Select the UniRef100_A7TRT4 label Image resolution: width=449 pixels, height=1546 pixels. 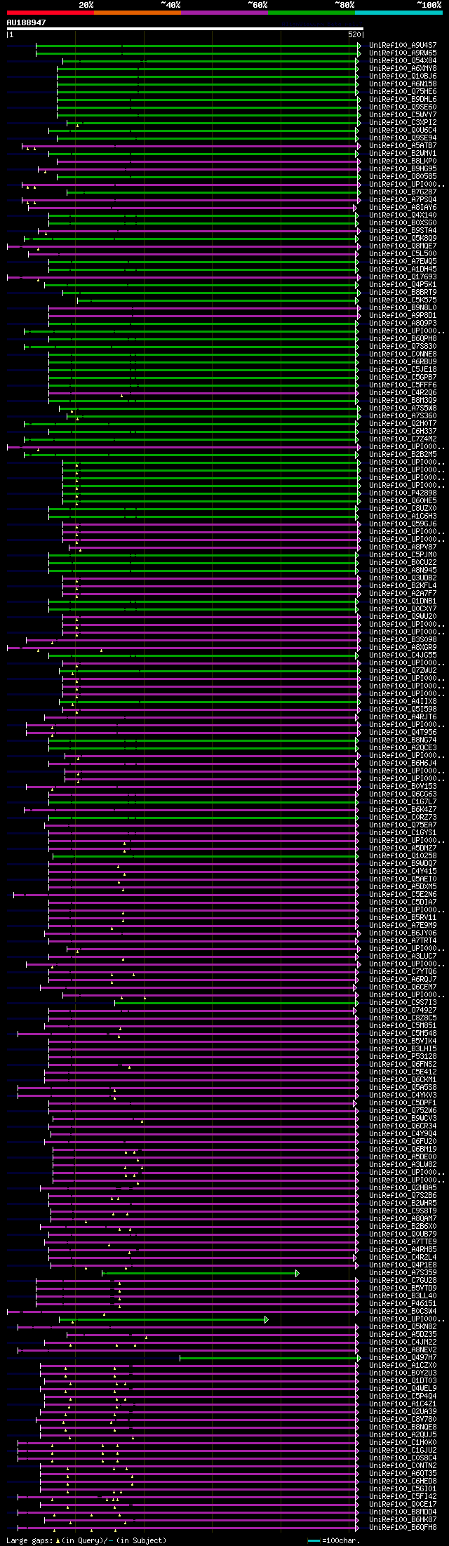tap(403, 940)
